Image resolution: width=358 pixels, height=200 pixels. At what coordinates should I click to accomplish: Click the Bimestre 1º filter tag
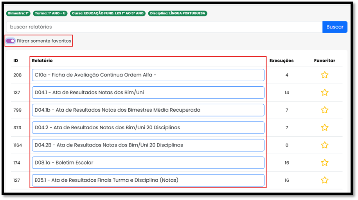click(x=18, y=13)
